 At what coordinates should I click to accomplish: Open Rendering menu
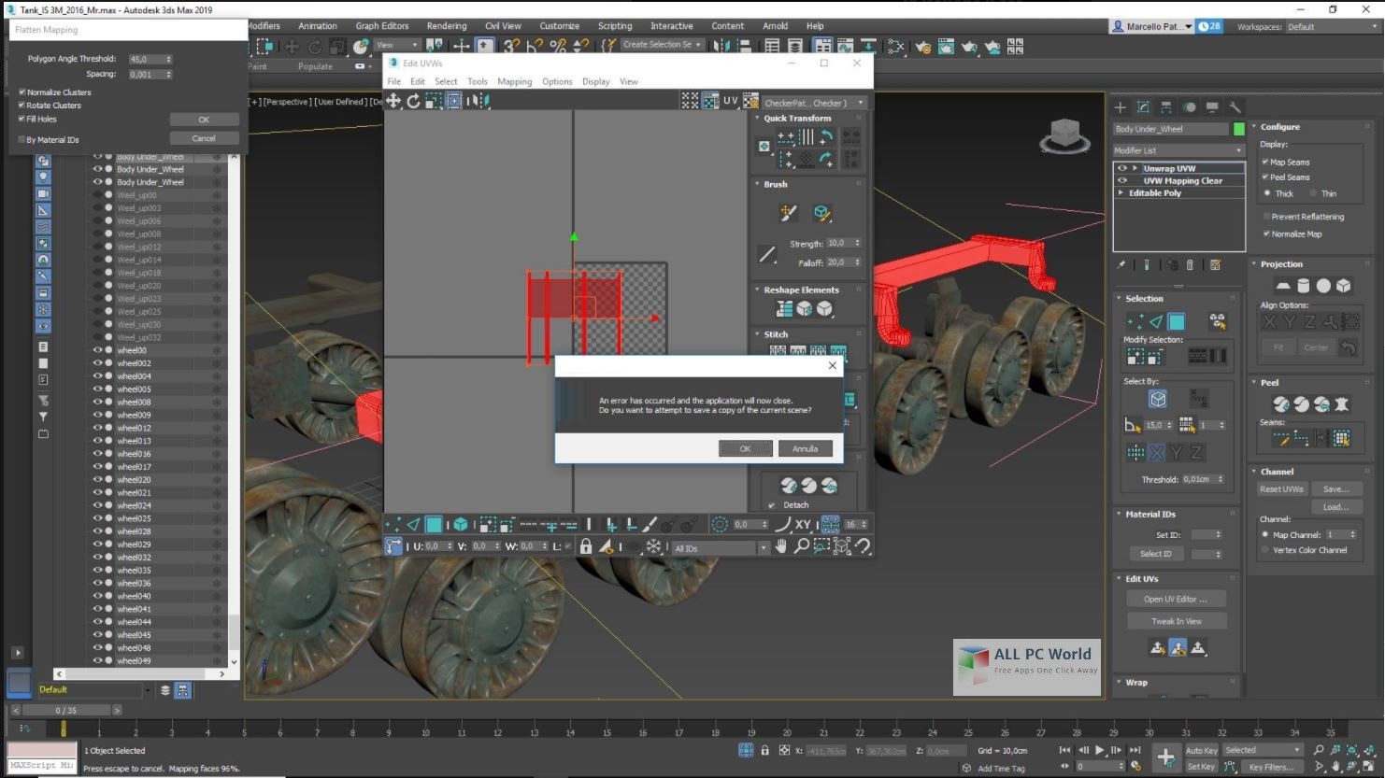(447, 26)
